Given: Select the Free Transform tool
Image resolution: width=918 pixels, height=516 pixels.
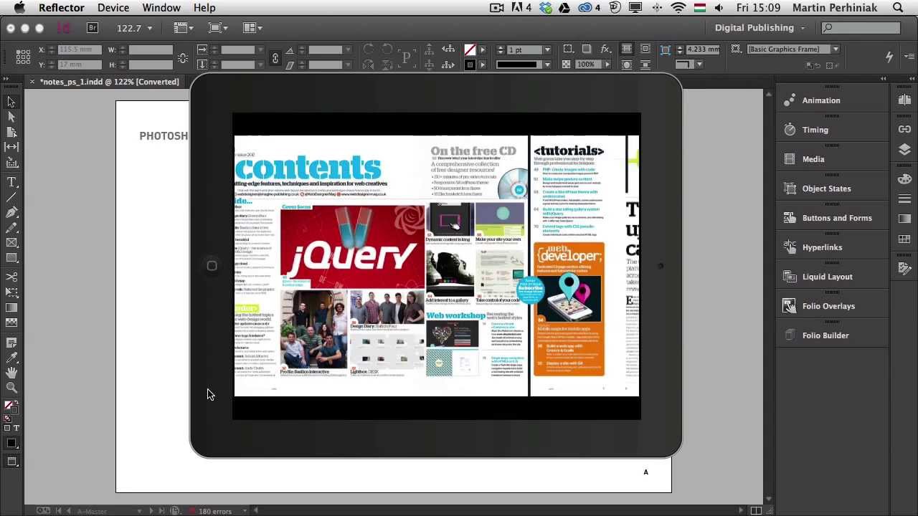Looking at the screenshot, I should (11, 292).
